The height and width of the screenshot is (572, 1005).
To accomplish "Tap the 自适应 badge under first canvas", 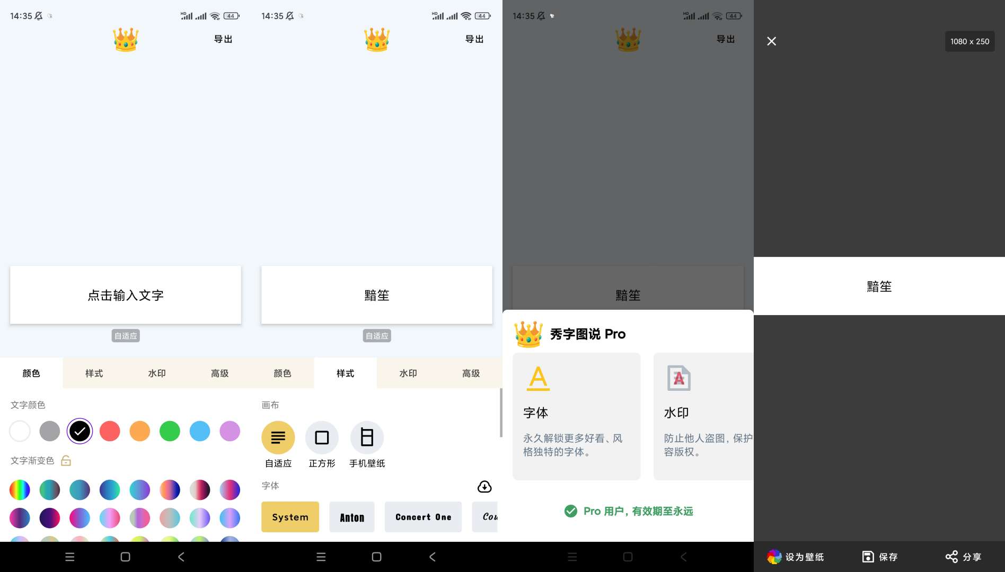I will (126, 336).
